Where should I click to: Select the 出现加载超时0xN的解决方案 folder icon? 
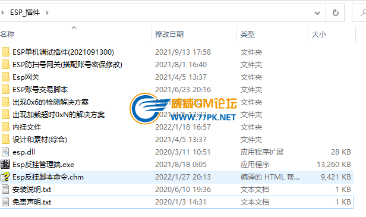tap(5, 115)
